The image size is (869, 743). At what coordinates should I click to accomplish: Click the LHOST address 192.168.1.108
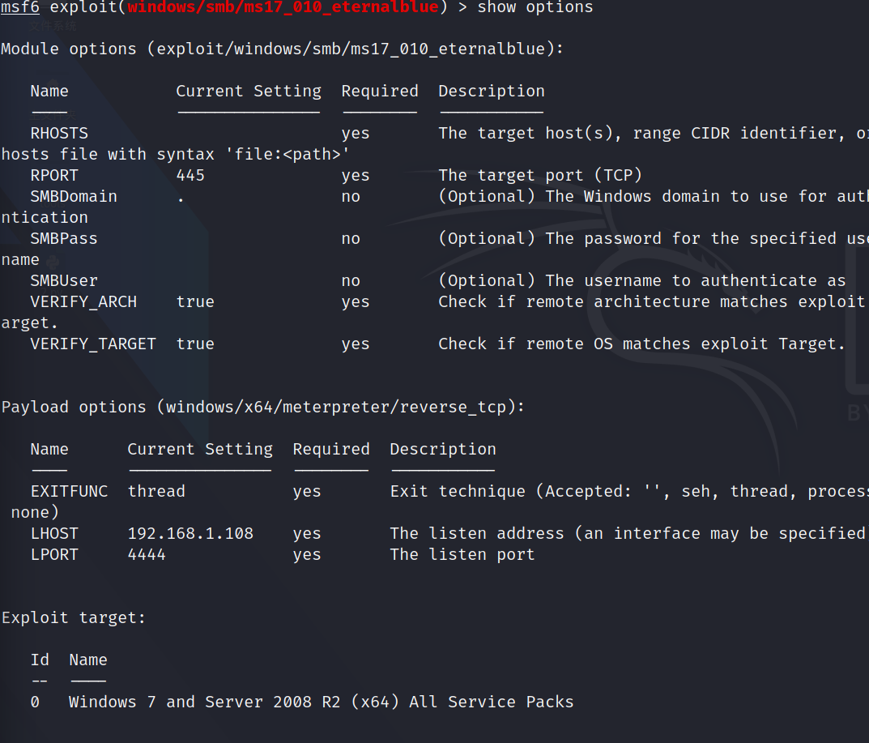click(x=190, y=533)
